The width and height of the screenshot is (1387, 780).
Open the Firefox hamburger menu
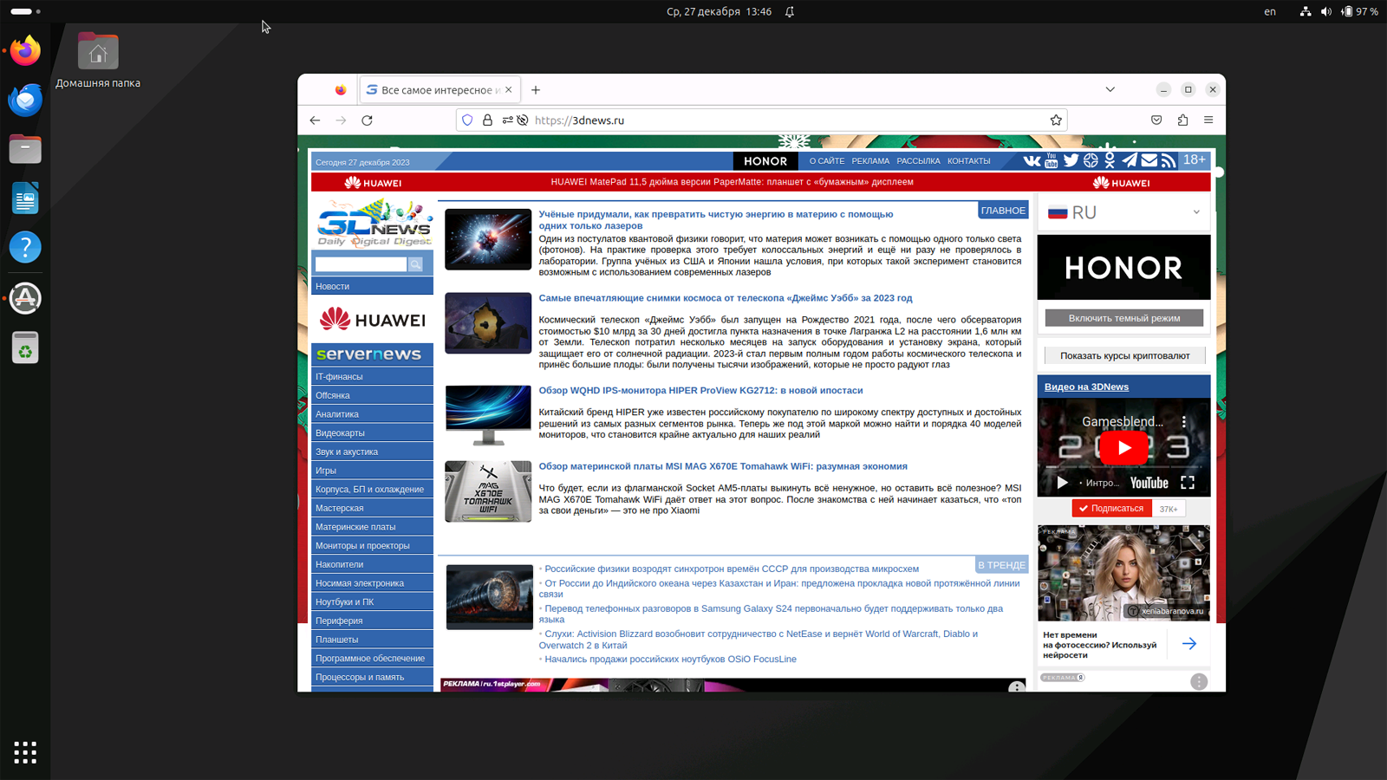tap(1208, 120)
